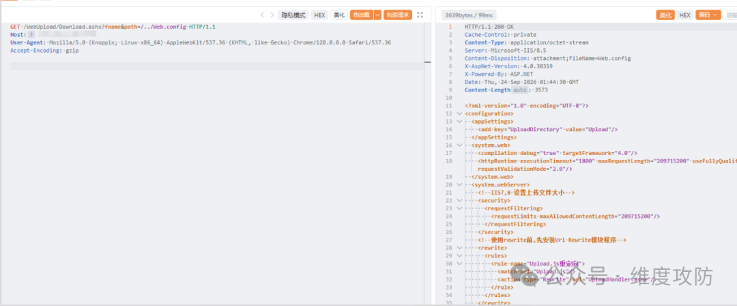Click the auto tag beside Content-Length

519,90
